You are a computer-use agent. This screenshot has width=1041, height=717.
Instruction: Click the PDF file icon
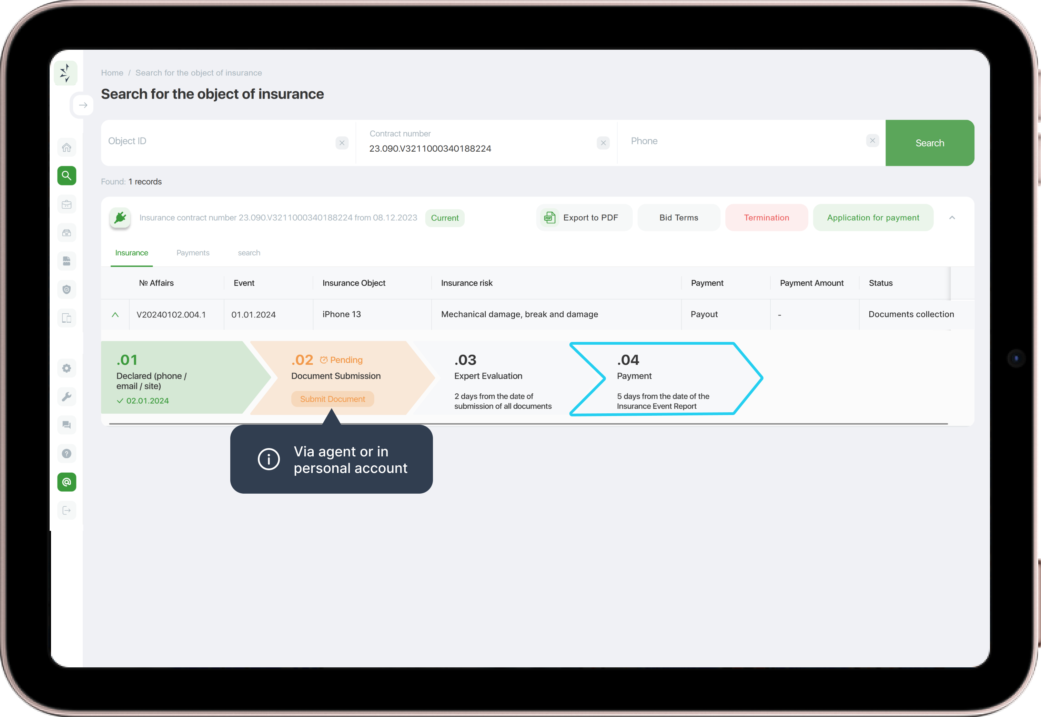(x=549, y=218)
